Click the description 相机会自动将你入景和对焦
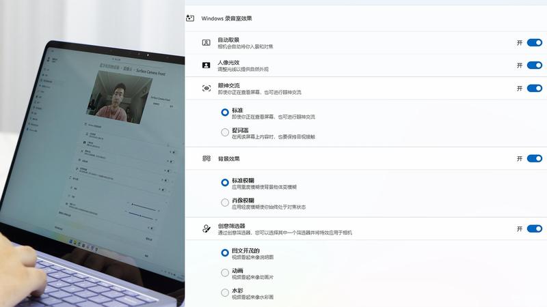547x307 pixels. click(245, 46)
